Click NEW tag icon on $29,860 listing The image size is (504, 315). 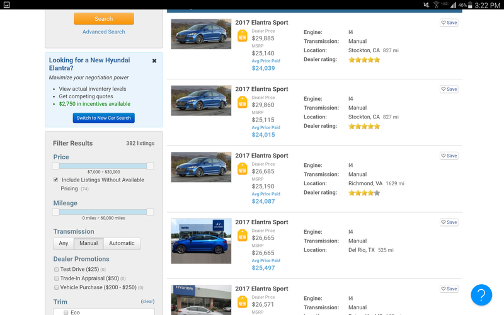coord(243,102)
